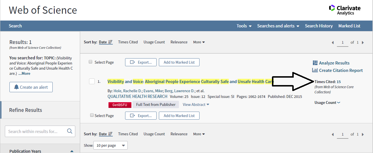The image size is (373, 153).
Task: Sort by Relevance in top bar
Action: tap(179, 42)
